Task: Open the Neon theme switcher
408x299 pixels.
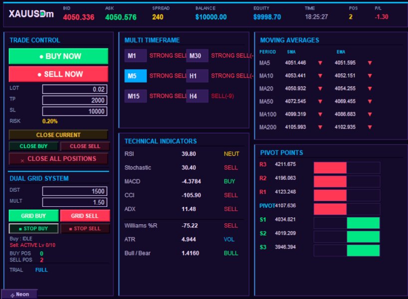Action: pos(19,295)
